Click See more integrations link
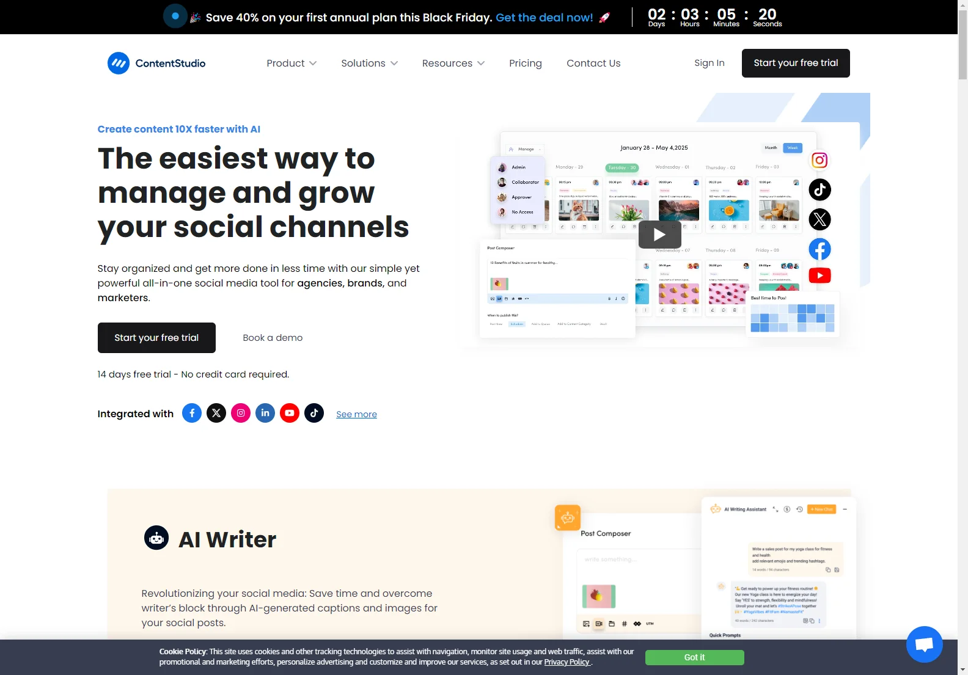Viewport: 968px width, 675px height. [x=356, y=414]
